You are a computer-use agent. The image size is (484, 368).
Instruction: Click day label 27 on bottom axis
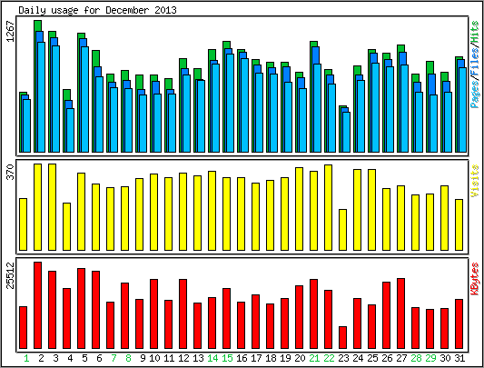(401, 358)
